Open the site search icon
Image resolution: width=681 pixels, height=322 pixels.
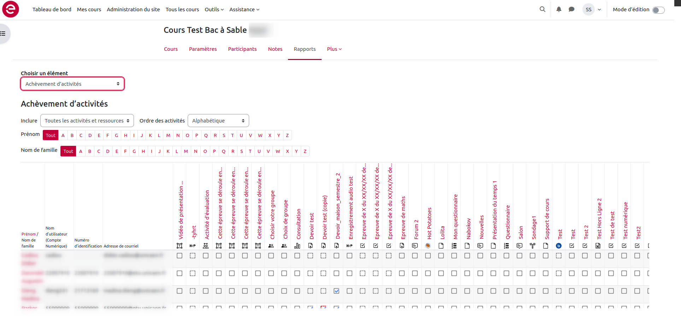(x=542, y=10)
